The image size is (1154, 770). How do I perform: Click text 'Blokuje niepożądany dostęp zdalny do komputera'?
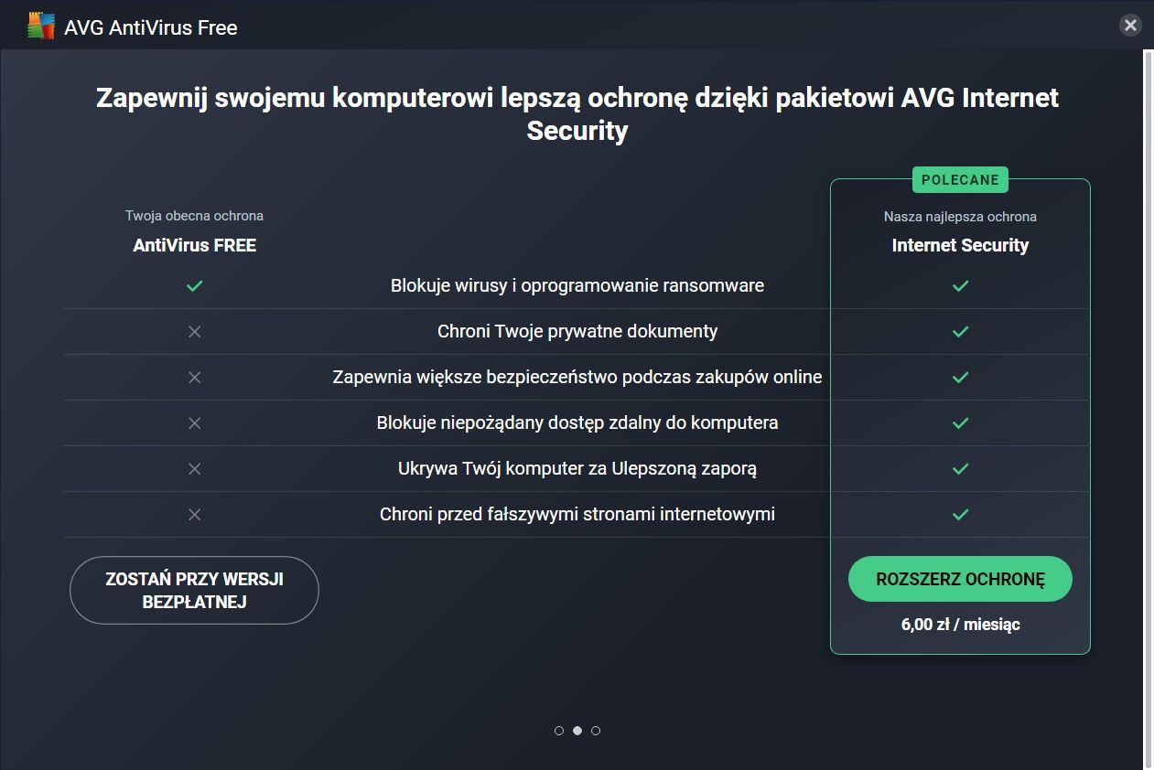pyautogui.click(x=577, y=422)
